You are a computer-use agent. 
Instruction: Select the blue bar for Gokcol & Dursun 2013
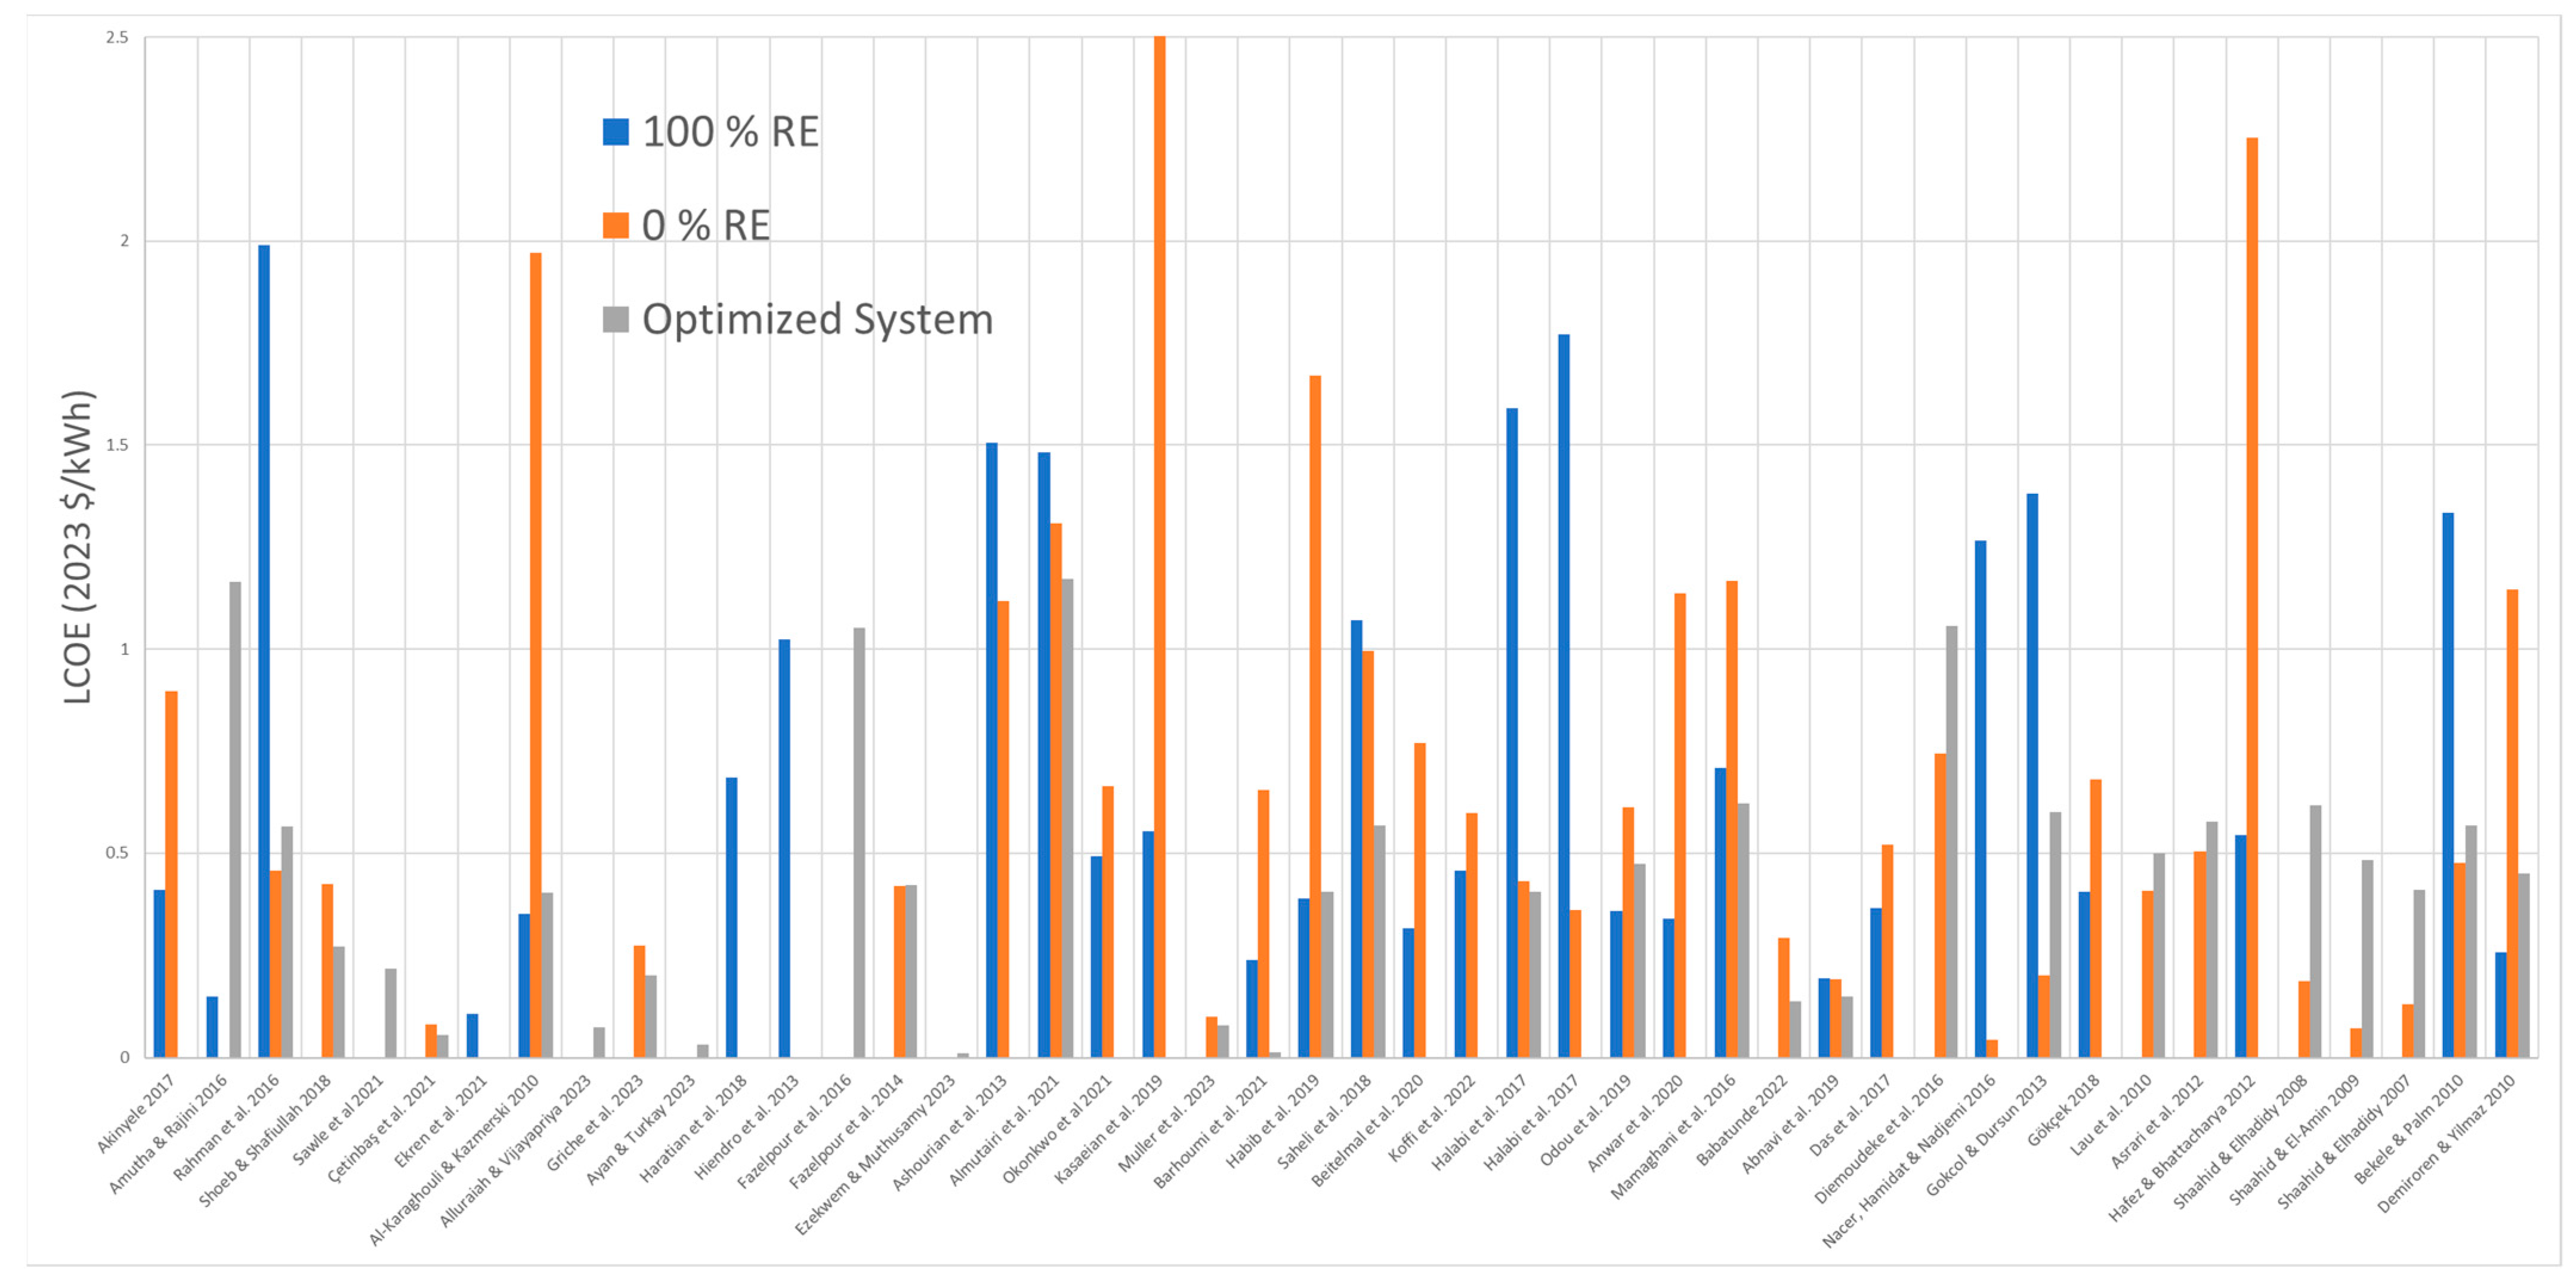click(2032, 775)
